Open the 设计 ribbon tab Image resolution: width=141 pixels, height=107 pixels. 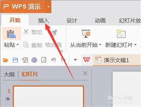coord(72,20)
